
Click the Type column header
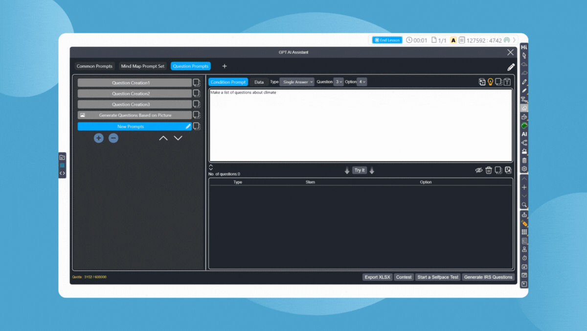coord(238,182)
